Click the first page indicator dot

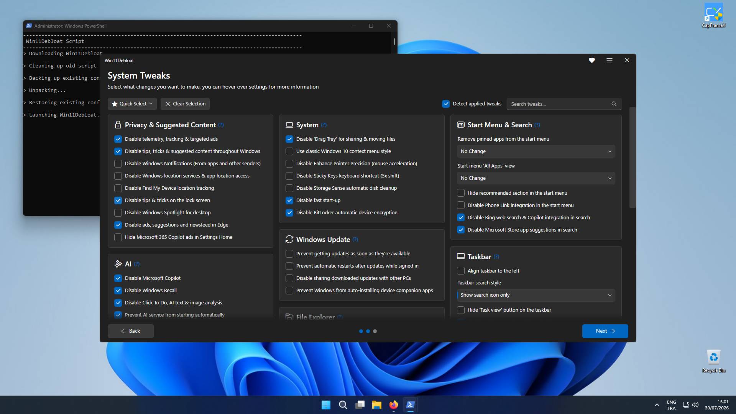361,331
